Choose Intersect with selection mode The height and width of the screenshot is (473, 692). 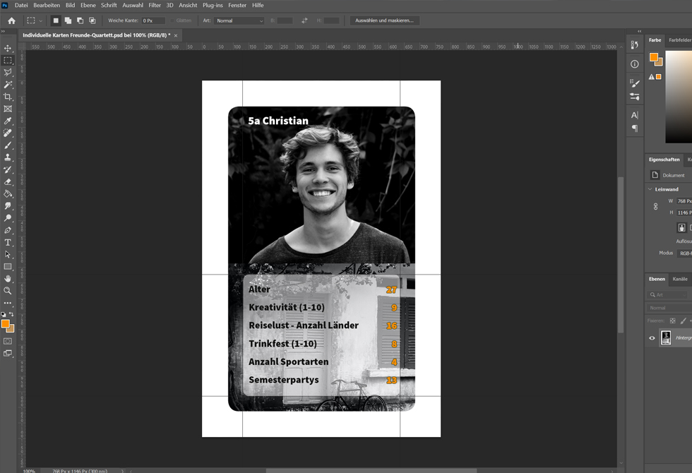(x=93, y=20)
